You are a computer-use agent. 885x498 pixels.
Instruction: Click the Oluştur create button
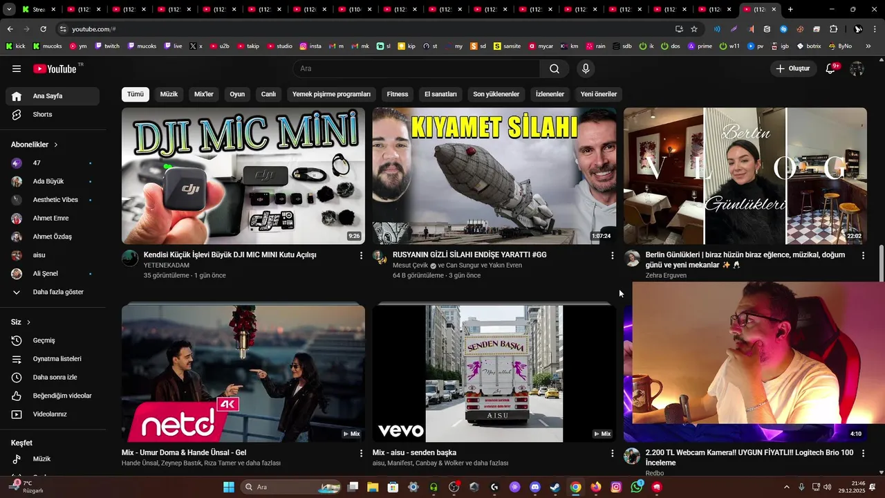click(792, 68)
